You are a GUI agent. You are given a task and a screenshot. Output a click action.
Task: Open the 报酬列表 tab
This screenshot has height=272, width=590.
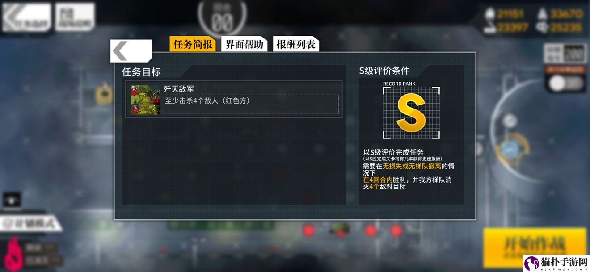coord(296,44)
